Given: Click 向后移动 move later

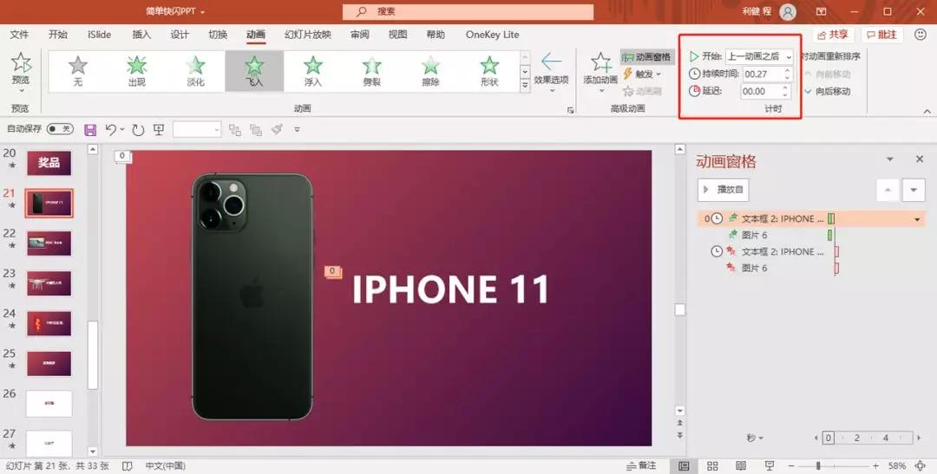Looking at the screenshot, I should [x=827, y=91].
